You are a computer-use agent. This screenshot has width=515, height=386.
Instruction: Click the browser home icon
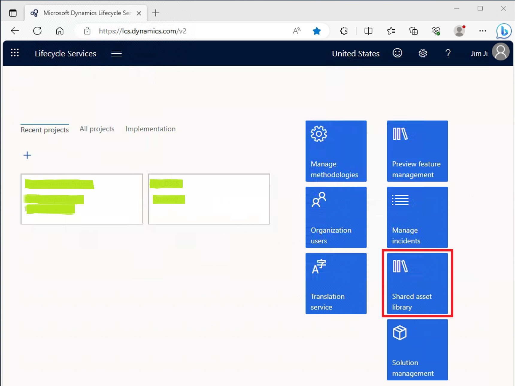tap(60, 31)
